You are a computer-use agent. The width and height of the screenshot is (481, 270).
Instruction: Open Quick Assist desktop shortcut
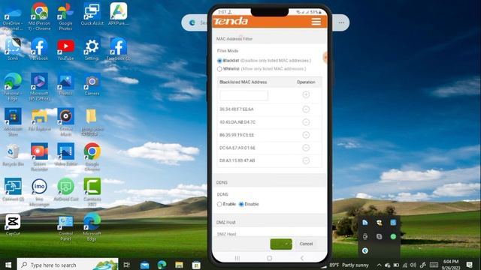[92, 13]
